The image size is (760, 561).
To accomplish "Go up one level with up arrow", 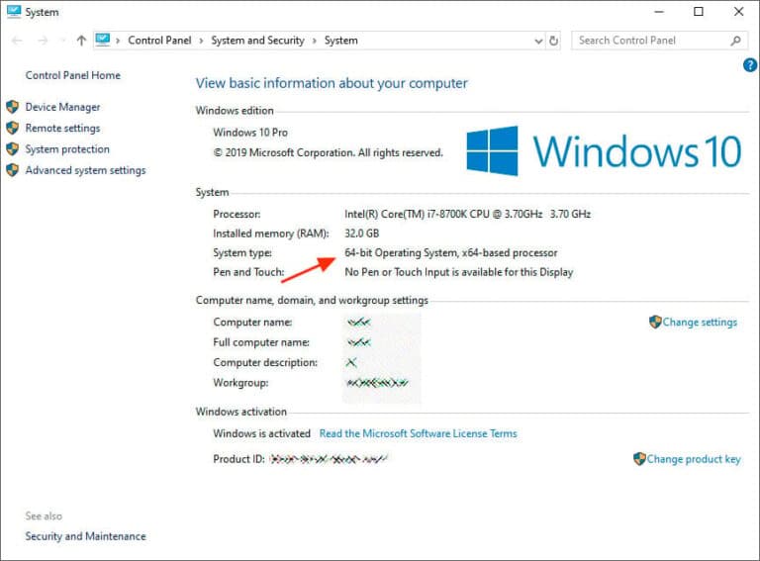I will pyautogui.click(x=81, y=41).
